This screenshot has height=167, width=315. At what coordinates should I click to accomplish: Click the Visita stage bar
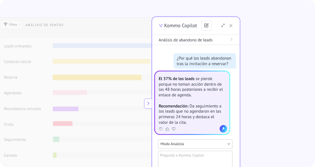pos(63,124)
